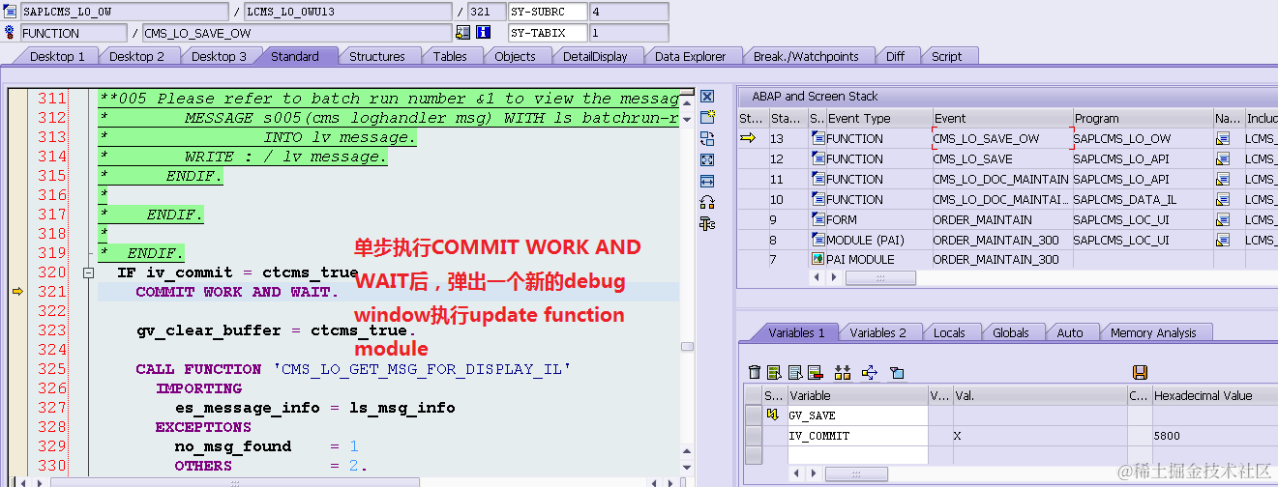Click the New Tool icon beside editor

707,117
